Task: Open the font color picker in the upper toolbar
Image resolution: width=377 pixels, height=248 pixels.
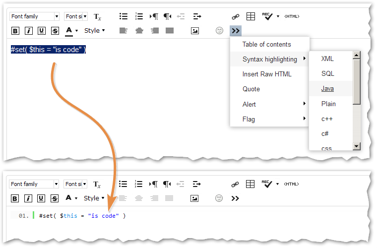Action: (72, 31)
